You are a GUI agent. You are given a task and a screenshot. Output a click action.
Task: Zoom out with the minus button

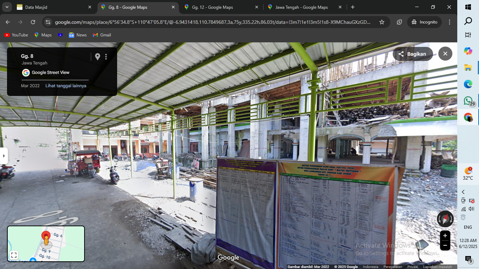(x=445, y=246)
